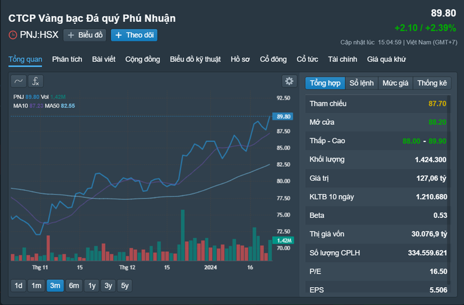Click the Thị giá vốn value 30.076,9 tỷ
The width and height of the screenshot is (464, 305).
click(429, 235)
